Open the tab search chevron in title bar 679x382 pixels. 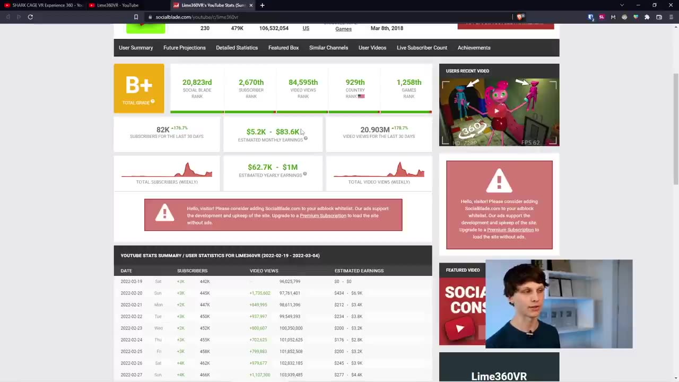(622, 5)
